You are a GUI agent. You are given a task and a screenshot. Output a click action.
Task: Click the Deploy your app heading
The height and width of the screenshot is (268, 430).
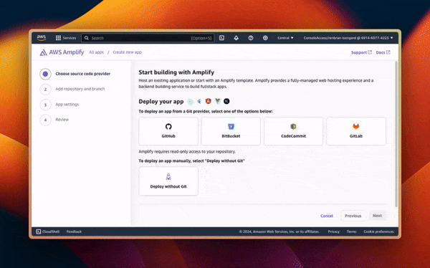[161, 102]
